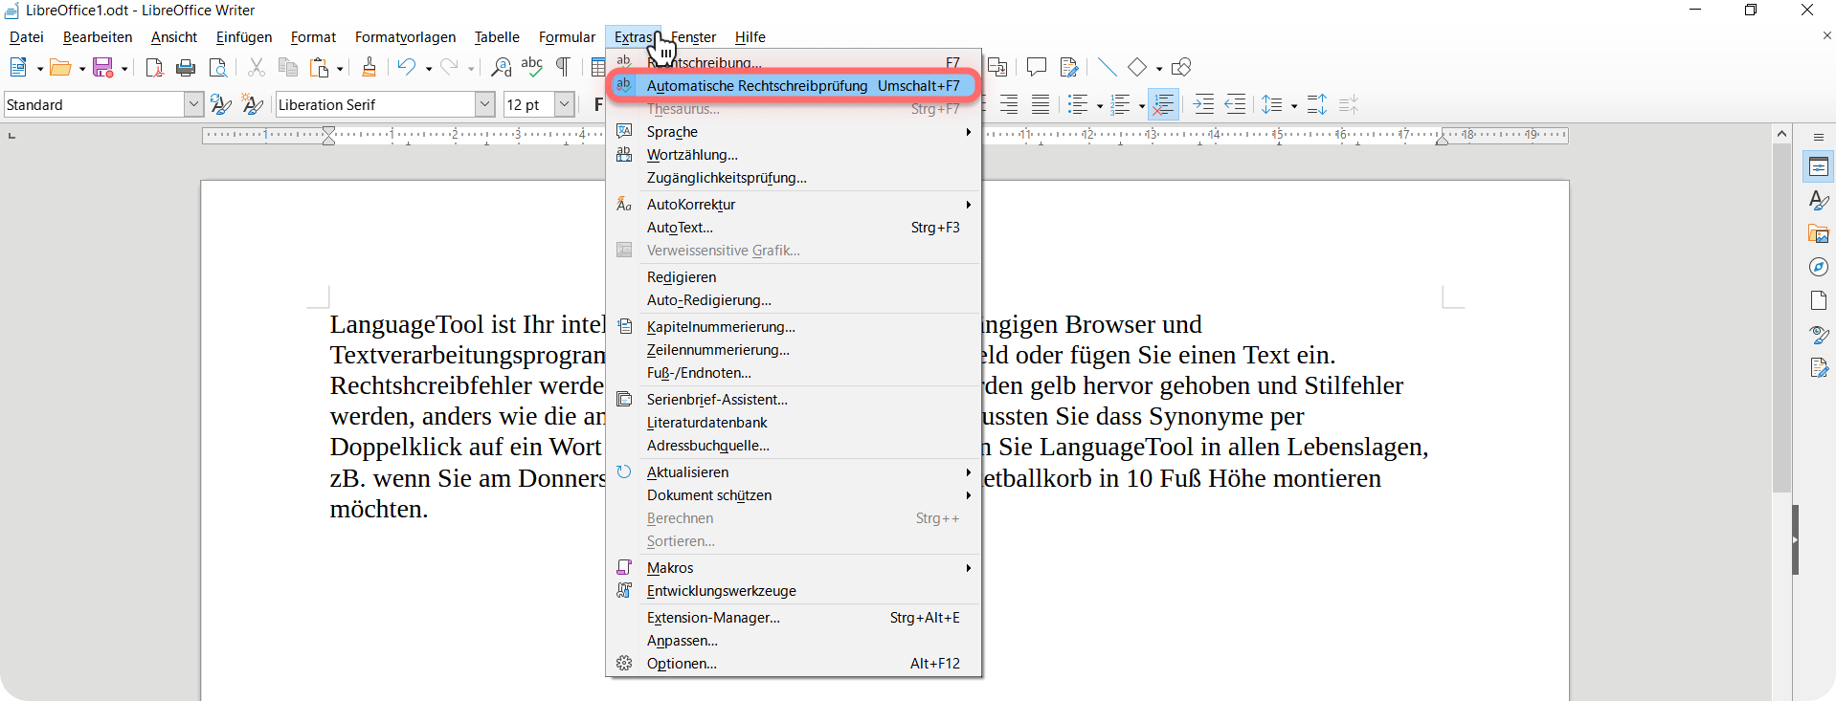
Task: Expand the AutoKorrektur submenu
Action: point(795,205)
